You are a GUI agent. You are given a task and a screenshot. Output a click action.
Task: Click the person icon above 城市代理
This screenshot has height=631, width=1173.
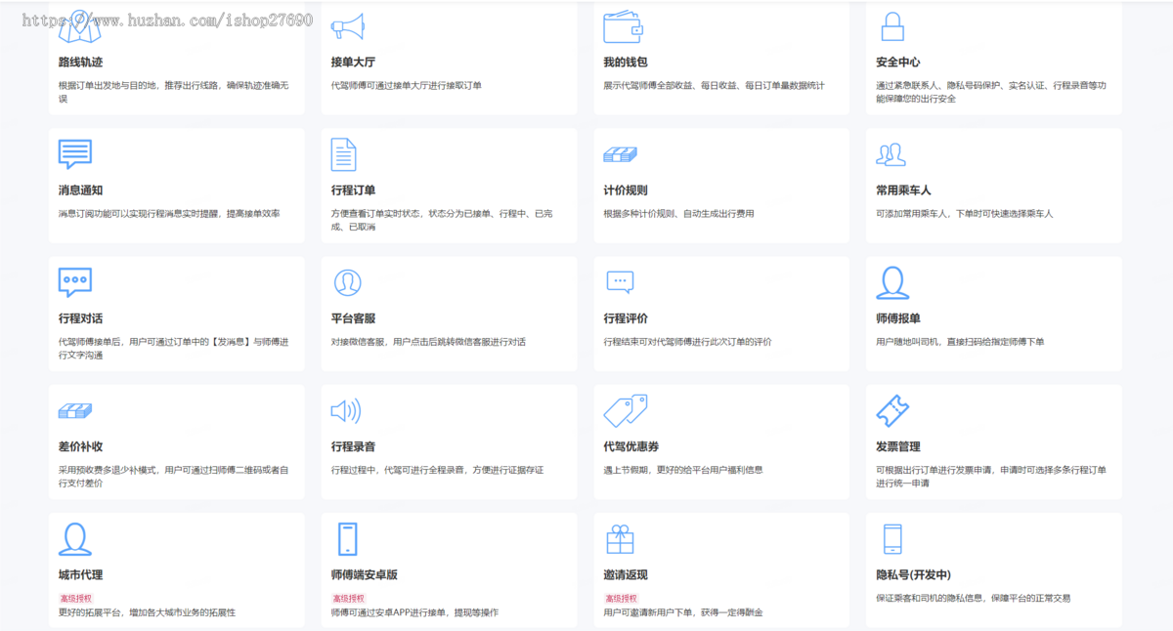(75, 539)
